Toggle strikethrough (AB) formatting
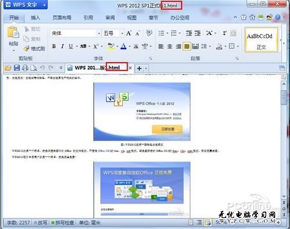The width and height of the screenshot is (290, 229). pos(84,46)
